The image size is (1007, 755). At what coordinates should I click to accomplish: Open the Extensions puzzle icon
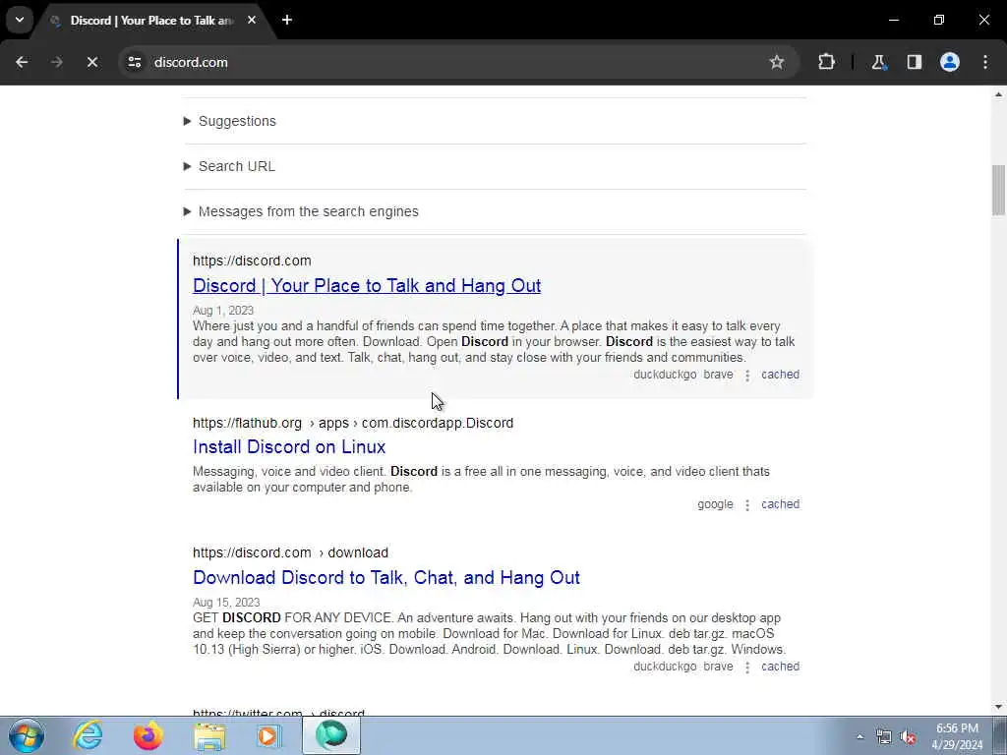(x=826, y=62)
